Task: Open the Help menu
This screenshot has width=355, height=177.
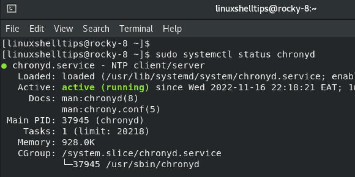Action: [172, 29]
